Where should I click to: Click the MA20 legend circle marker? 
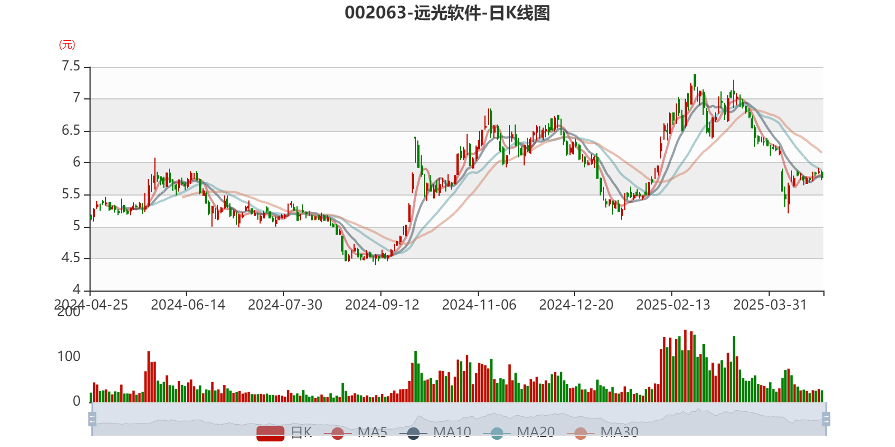tap(497, 432)
